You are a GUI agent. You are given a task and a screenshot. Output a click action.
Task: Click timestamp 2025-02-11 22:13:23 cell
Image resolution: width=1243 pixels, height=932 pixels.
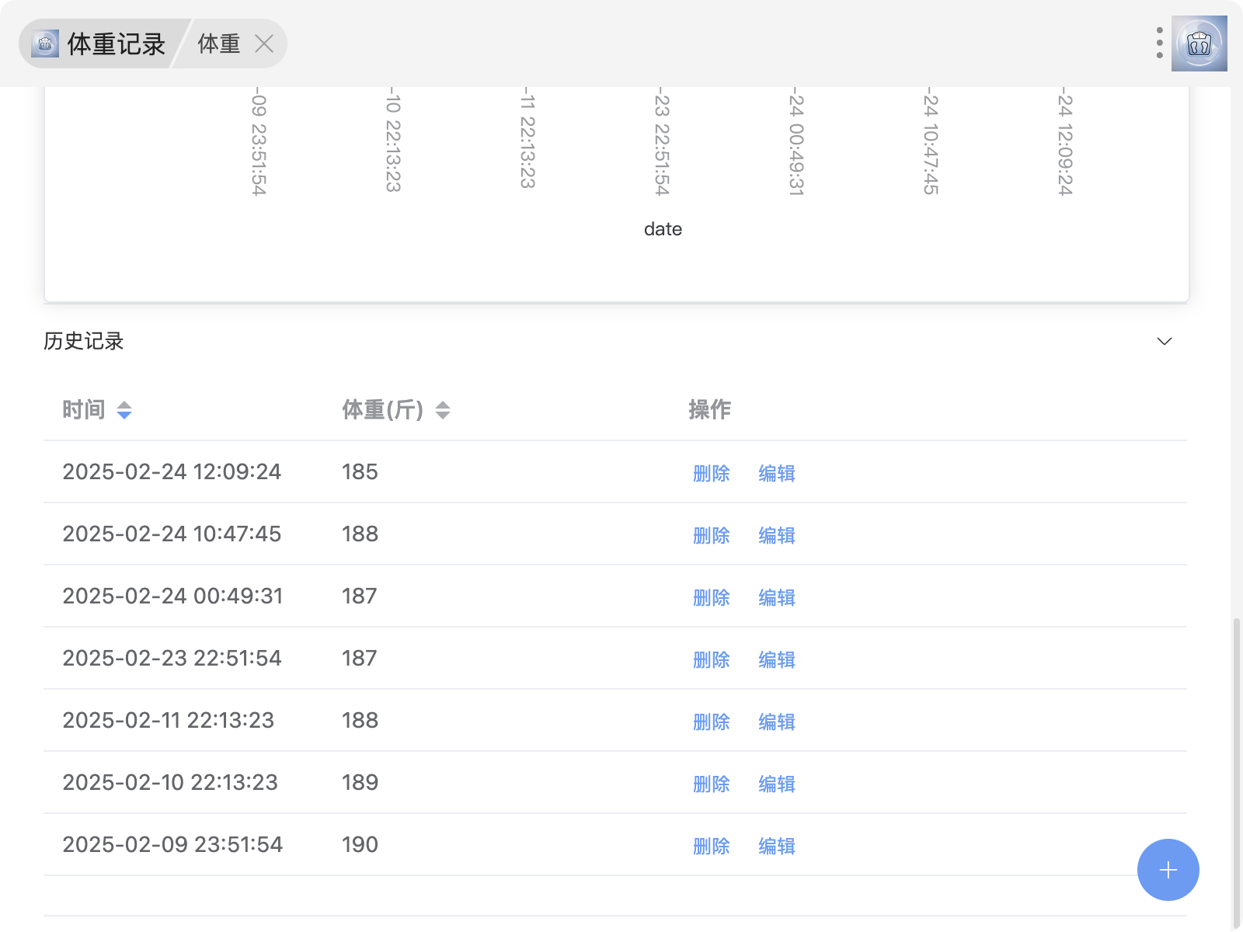169,720
